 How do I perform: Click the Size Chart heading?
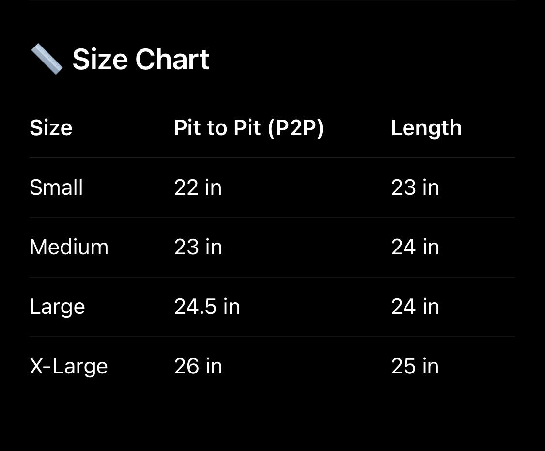click(x=140, y=60)
